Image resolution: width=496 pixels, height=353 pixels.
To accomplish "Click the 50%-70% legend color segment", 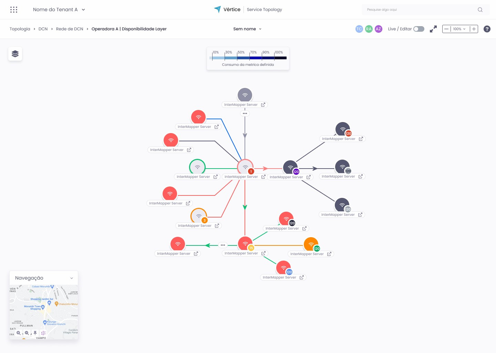I will point(243,58).
